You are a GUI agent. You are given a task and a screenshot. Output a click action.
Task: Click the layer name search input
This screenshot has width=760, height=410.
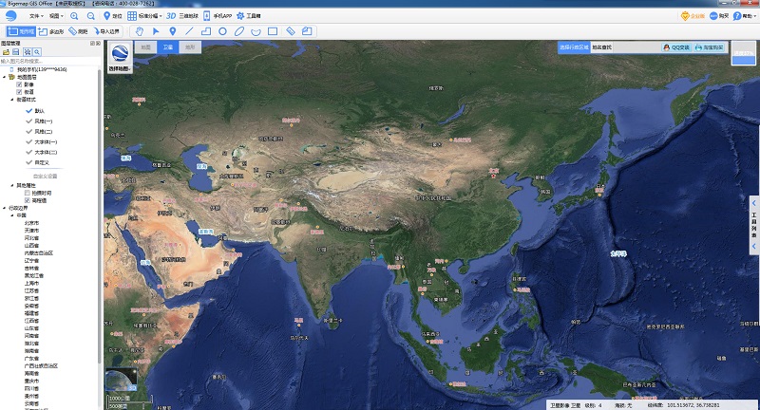coord(50,62)
